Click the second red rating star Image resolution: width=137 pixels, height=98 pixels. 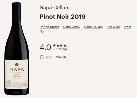click(58, 45)
